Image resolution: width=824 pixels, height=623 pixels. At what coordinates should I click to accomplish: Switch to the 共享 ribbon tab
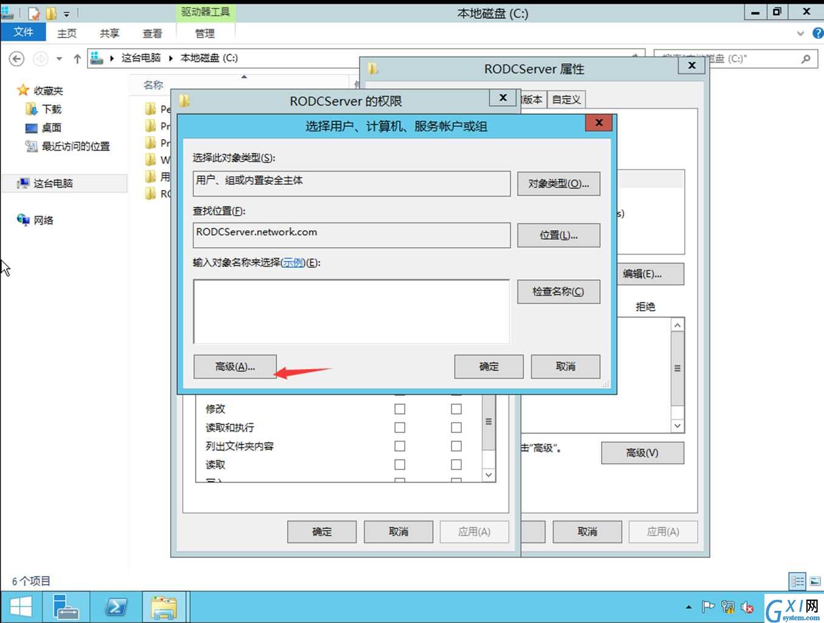tap(109, 33)
